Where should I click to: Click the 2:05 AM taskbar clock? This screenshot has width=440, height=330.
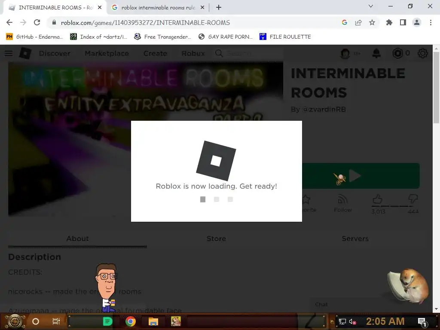click(385, 321)
